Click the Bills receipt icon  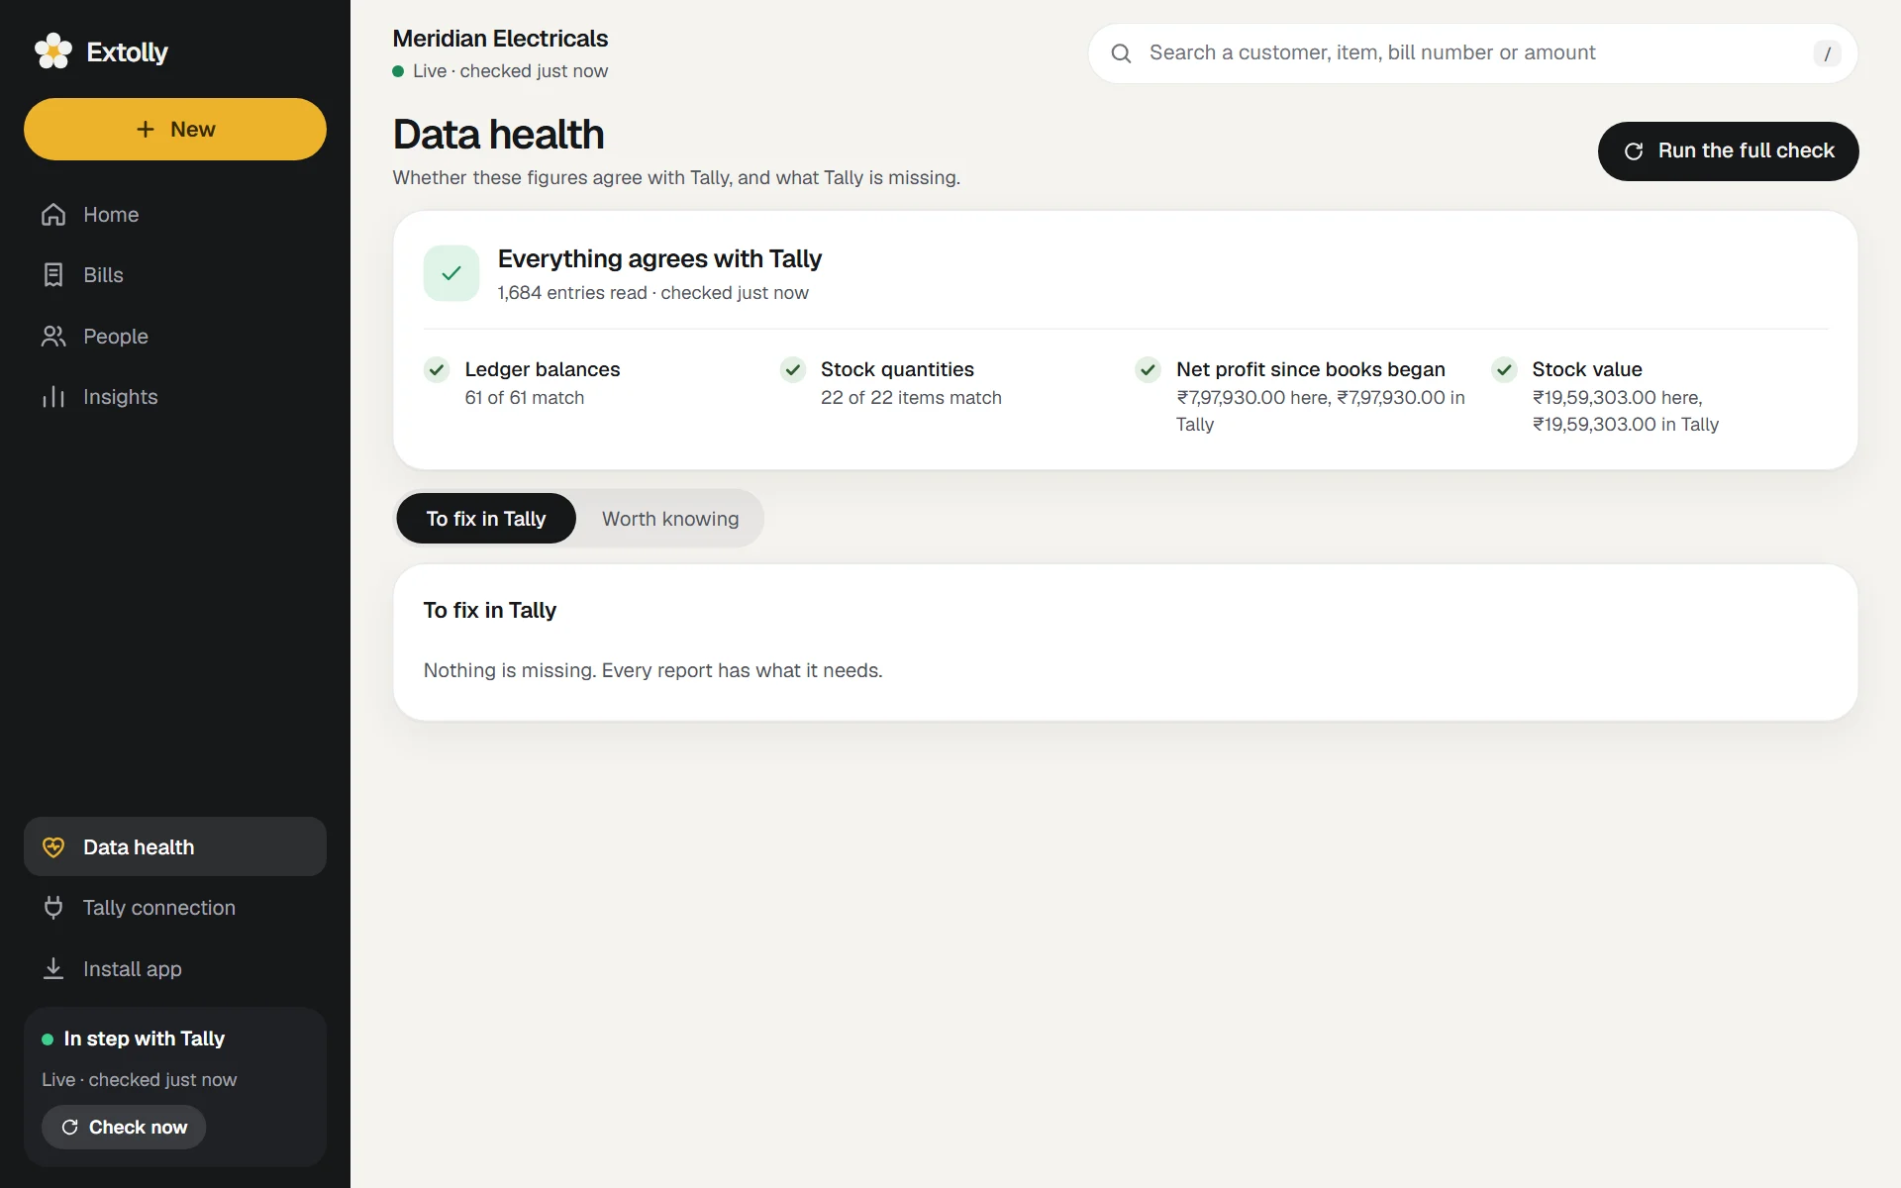coord(53,275)
